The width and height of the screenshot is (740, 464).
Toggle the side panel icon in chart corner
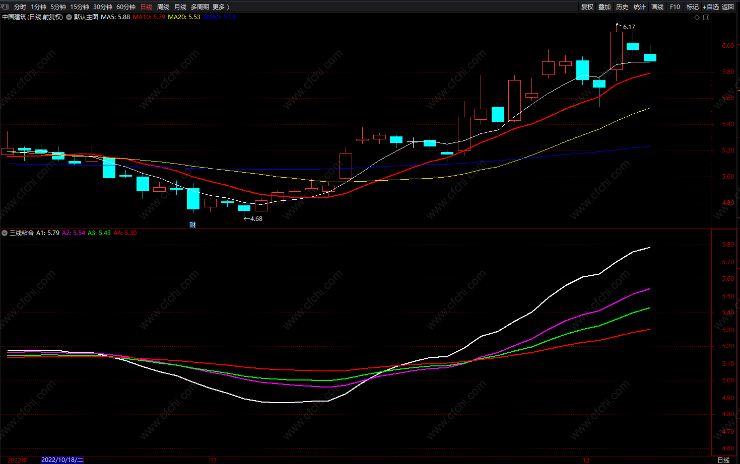point(706,17)
